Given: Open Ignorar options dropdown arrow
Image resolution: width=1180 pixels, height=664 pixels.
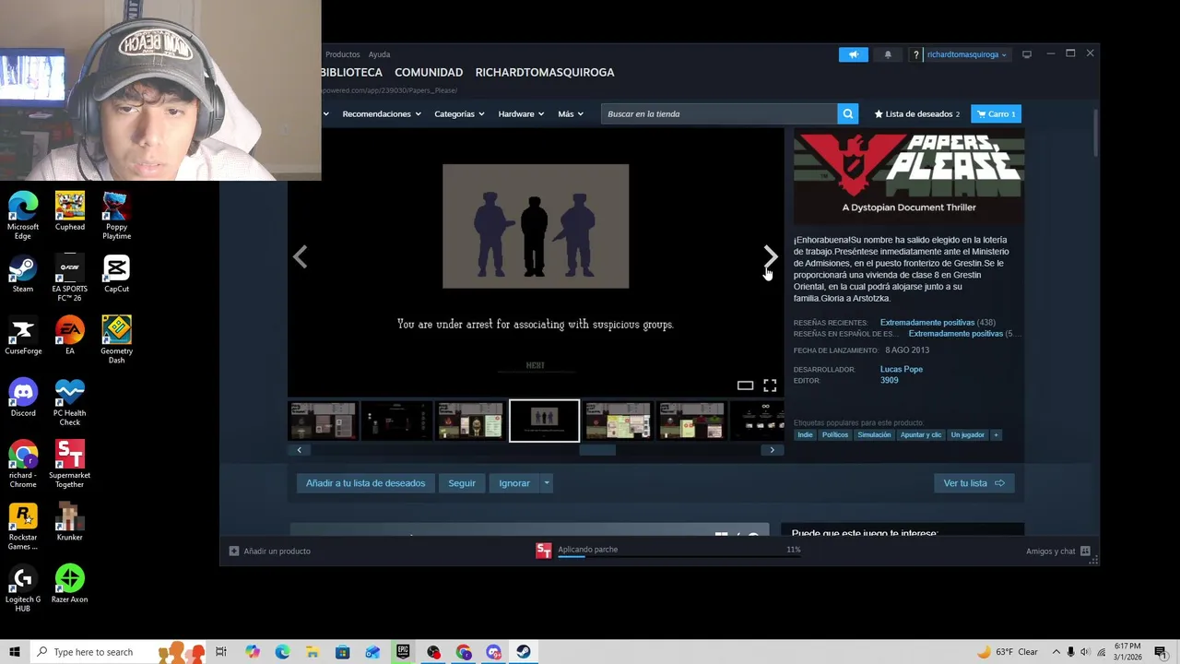Looking at the screenshot, I should pos(546,483).
